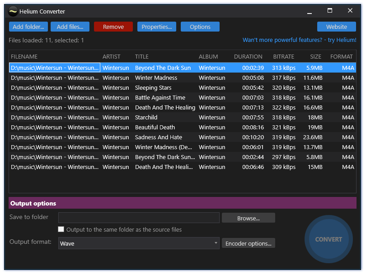Sort list by FILENAME column header
This screenshot has height=274, width=366.
point(24,57)
